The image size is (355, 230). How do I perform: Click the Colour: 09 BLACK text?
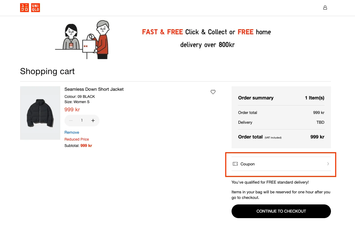click(x=80, y=97)
